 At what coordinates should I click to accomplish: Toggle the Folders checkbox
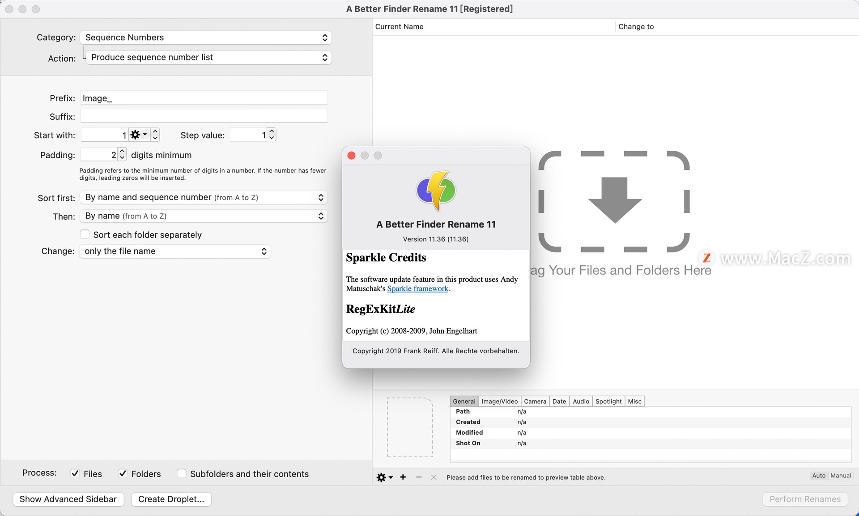pos(123,474)
